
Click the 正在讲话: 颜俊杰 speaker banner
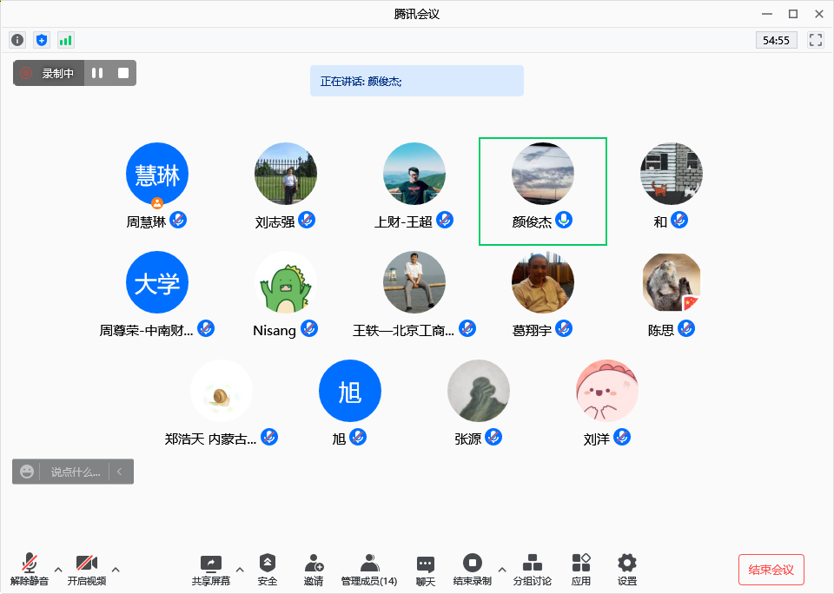pyautogui.click(x=416, y=81)
